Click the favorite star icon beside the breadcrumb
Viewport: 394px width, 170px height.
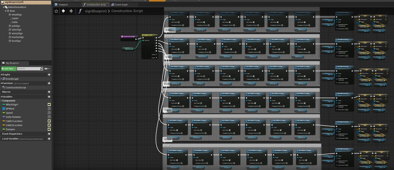56,11
